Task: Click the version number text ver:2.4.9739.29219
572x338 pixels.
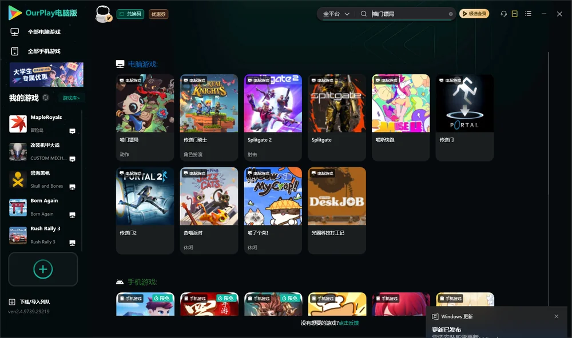Action: point(29,312)
